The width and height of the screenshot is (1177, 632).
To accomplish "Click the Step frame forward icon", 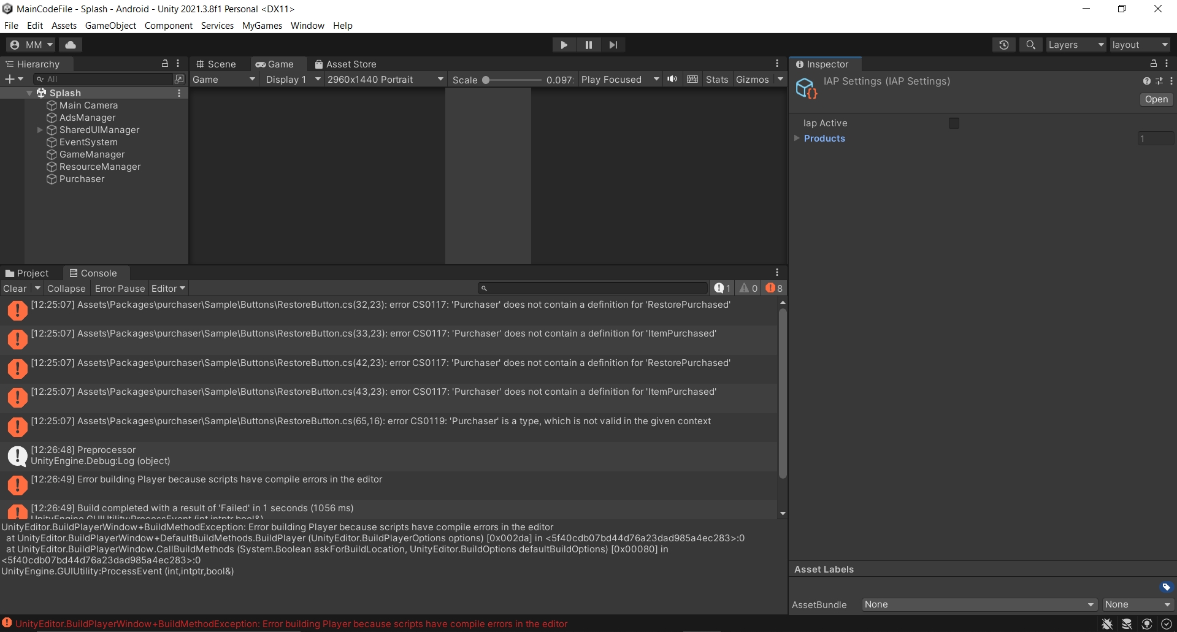I will (613, 45).
